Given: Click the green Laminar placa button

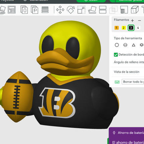Looking at the screenshot, I should [x=130, y=1].
